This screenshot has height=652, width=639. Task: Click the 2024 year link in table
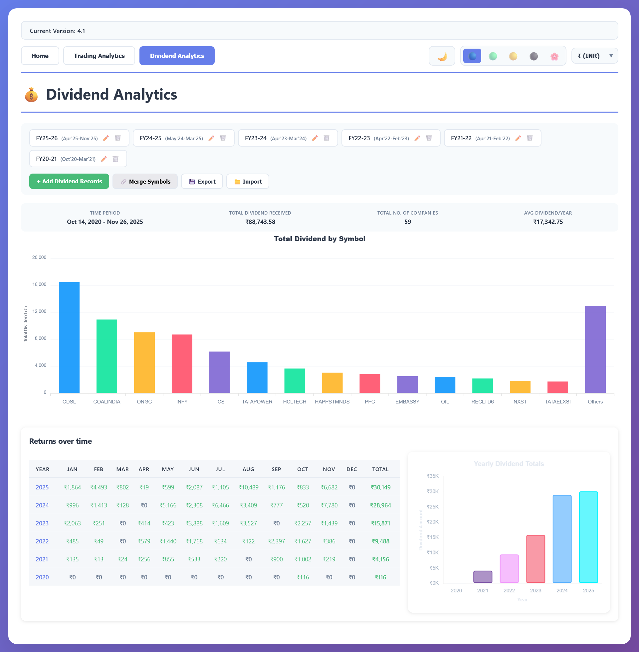42,505
